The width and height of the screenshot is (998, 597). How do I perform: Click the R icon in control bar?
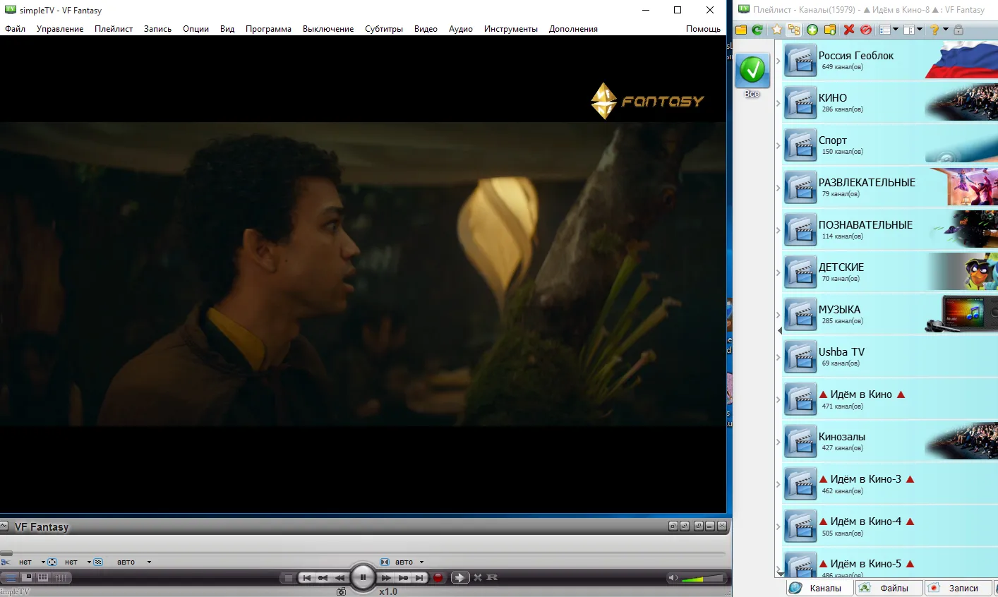(x=492, y=578)
